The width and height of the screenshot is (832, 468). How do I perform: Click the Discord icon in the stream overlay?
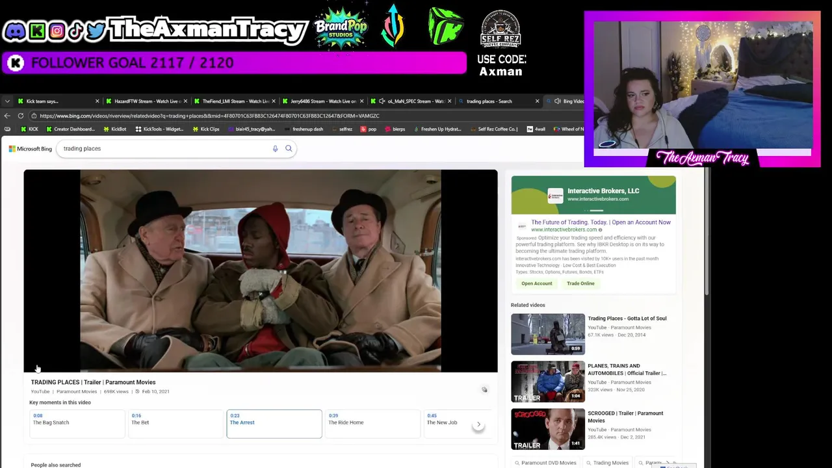14,31
